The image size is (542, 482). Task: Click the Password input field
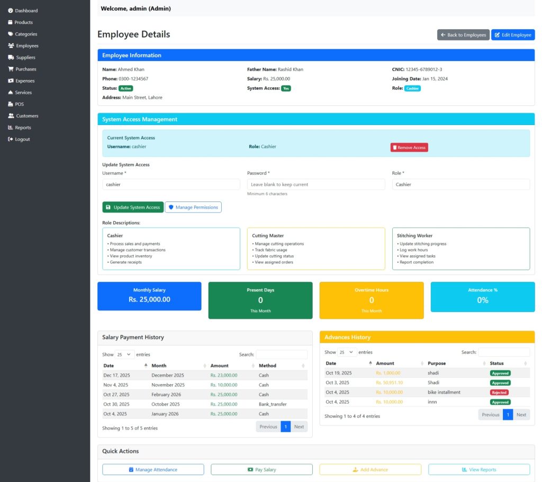315,184
